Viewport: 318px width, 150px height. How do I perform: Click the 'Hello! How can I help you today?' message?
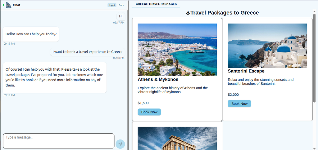pyautogui.click(x=31, y=34)
